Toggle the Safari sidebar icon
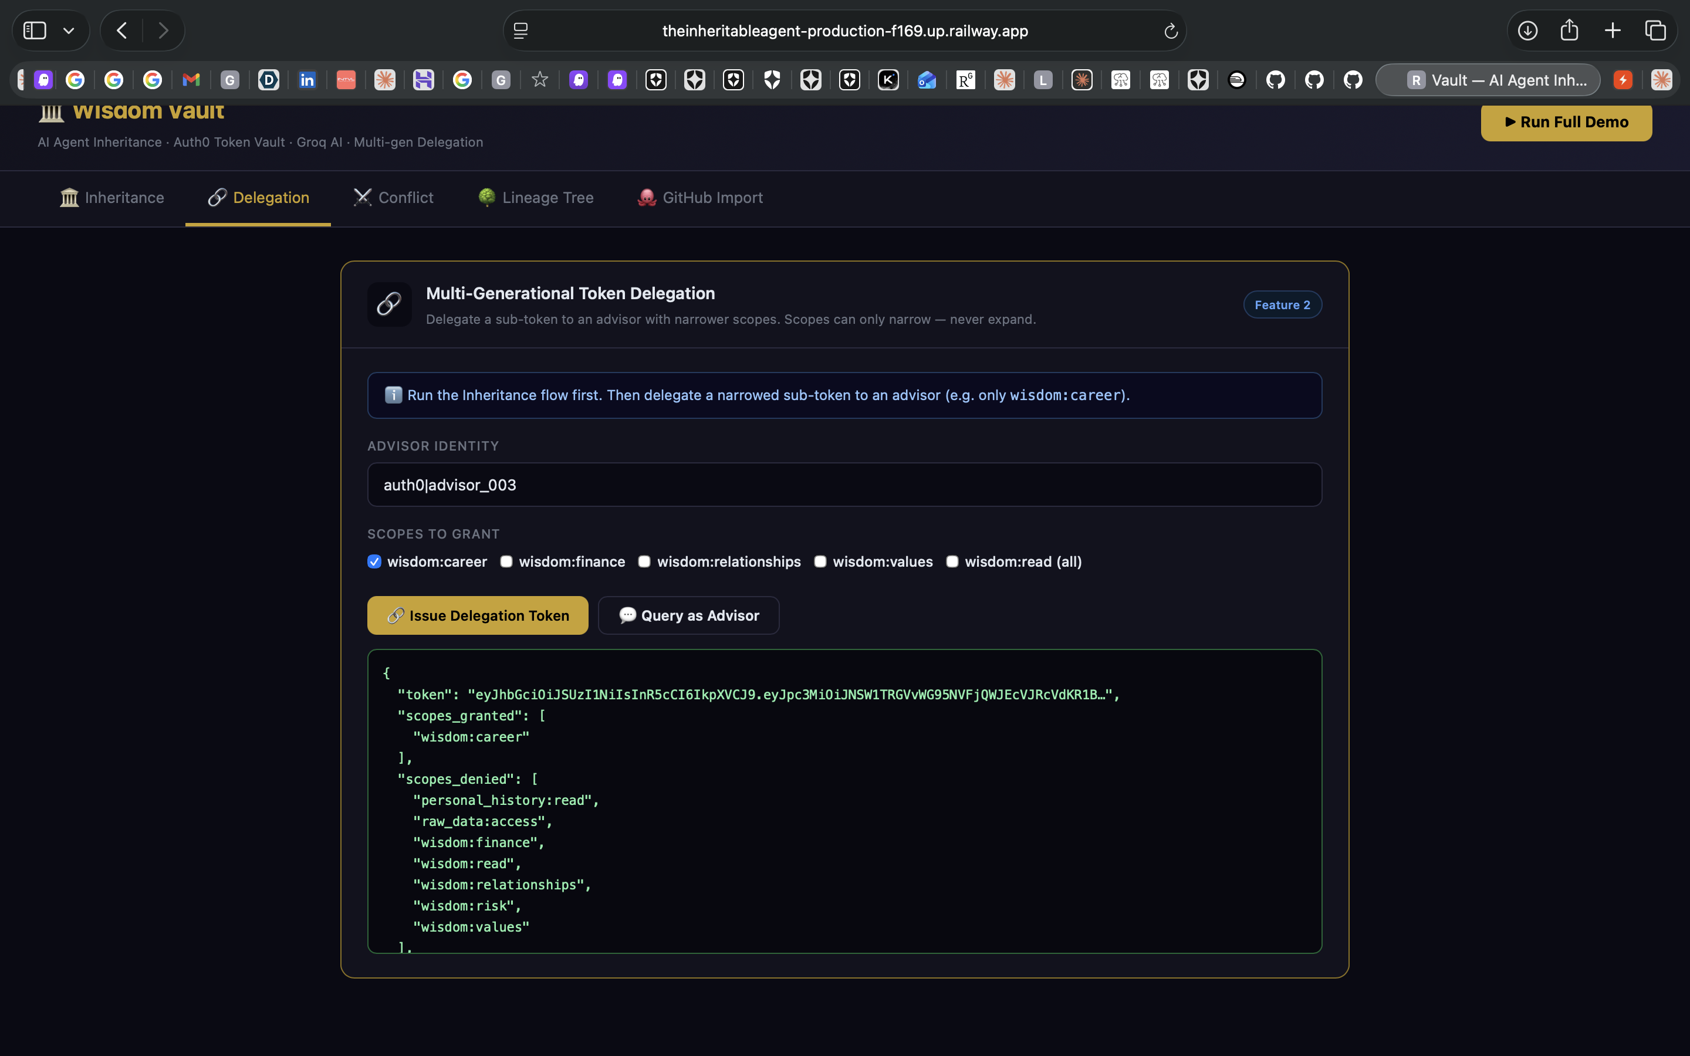The height and width of the screenshot is (1056, 1690). point(35,31)
